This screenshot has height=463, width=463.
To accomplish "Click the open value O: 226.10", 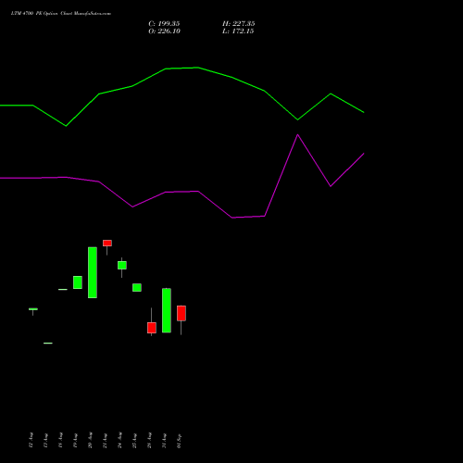I will coord(164,31).
